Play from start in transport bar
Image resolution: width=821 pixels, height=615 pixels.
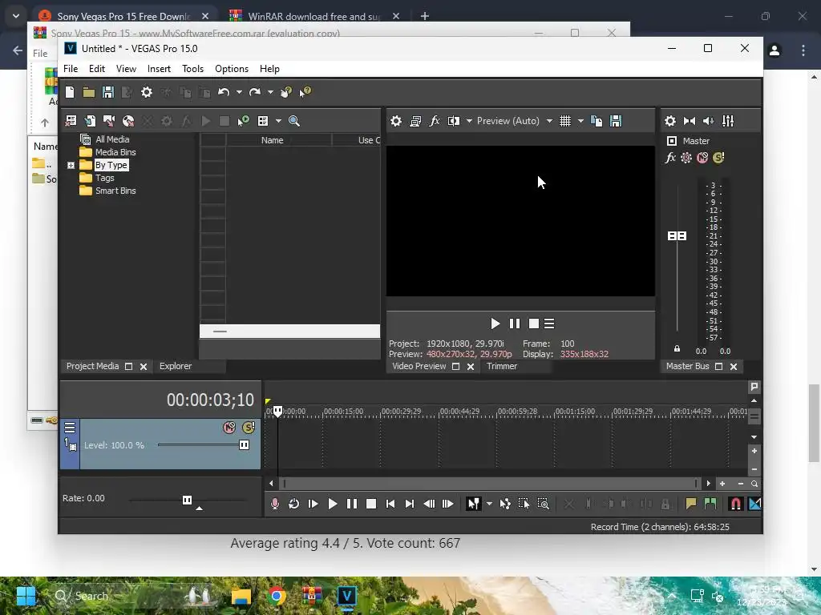[x=313, y=504]
